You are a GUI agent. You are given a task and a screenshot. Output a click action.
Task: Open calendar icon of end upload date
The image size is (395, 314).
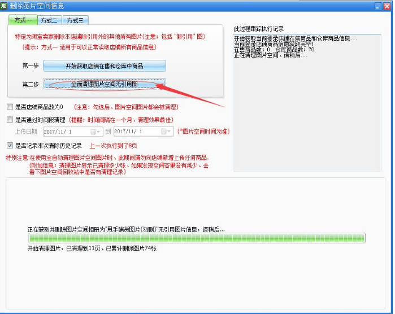[x=164, y=132]
